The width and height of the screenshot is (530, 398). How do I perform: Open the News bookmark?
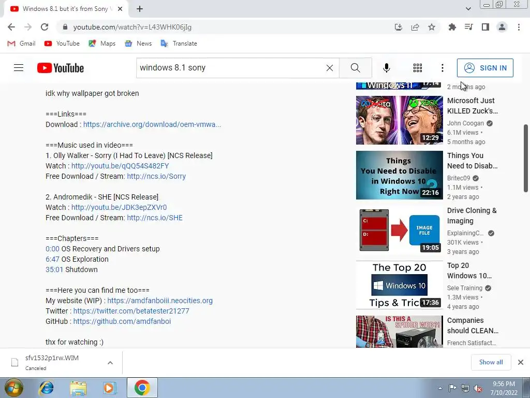(138, 44)
